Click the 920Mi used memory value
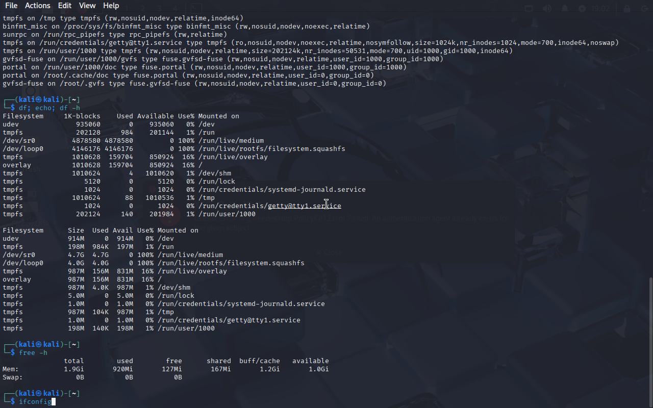This screenshot has width=653, height=408. point(123,369)
